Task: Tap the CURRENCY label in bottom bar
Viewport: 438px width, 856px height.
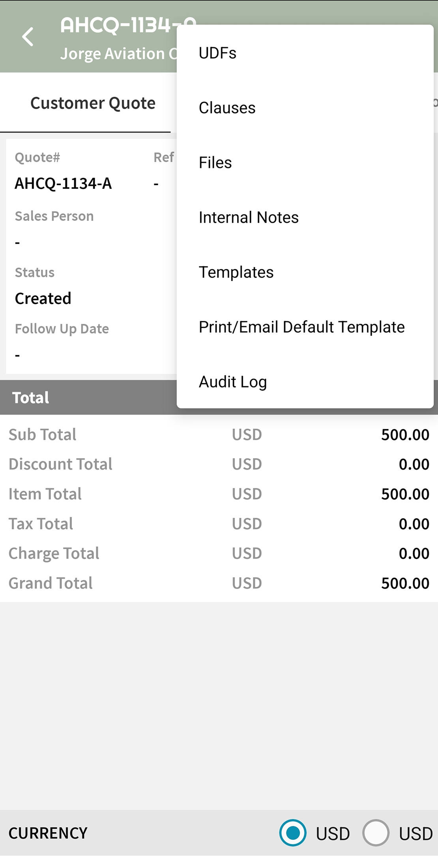Action: [x=48, y=833]
